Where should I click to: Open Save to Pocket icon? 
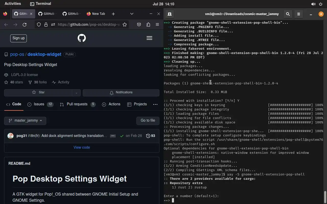139,24
